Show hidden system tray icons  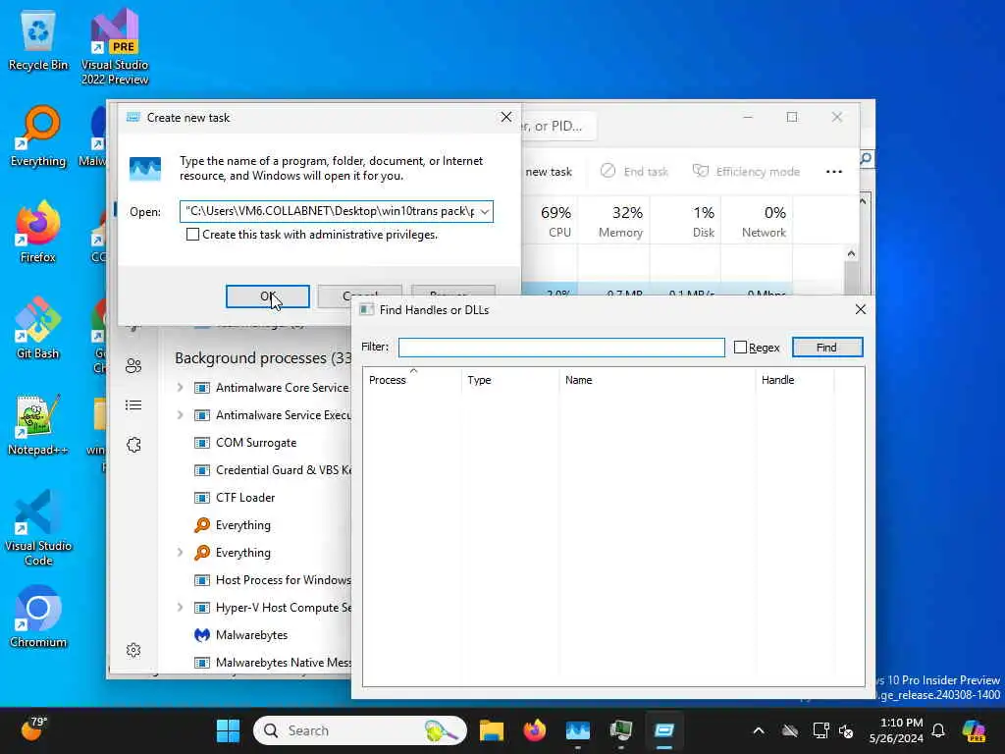[x=759, y=730]
